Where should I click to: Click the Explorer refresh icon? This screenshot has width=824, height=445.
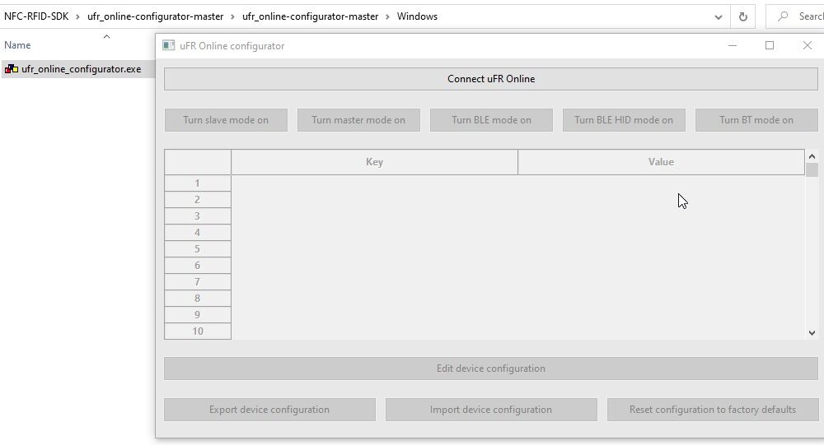[742, 16]
